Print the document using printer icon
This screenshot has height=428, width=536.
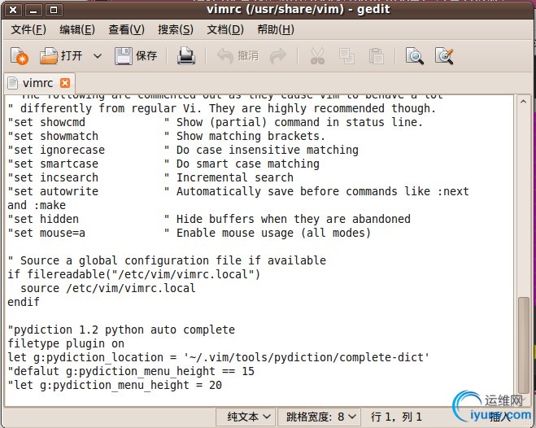[x=186, y=55]
